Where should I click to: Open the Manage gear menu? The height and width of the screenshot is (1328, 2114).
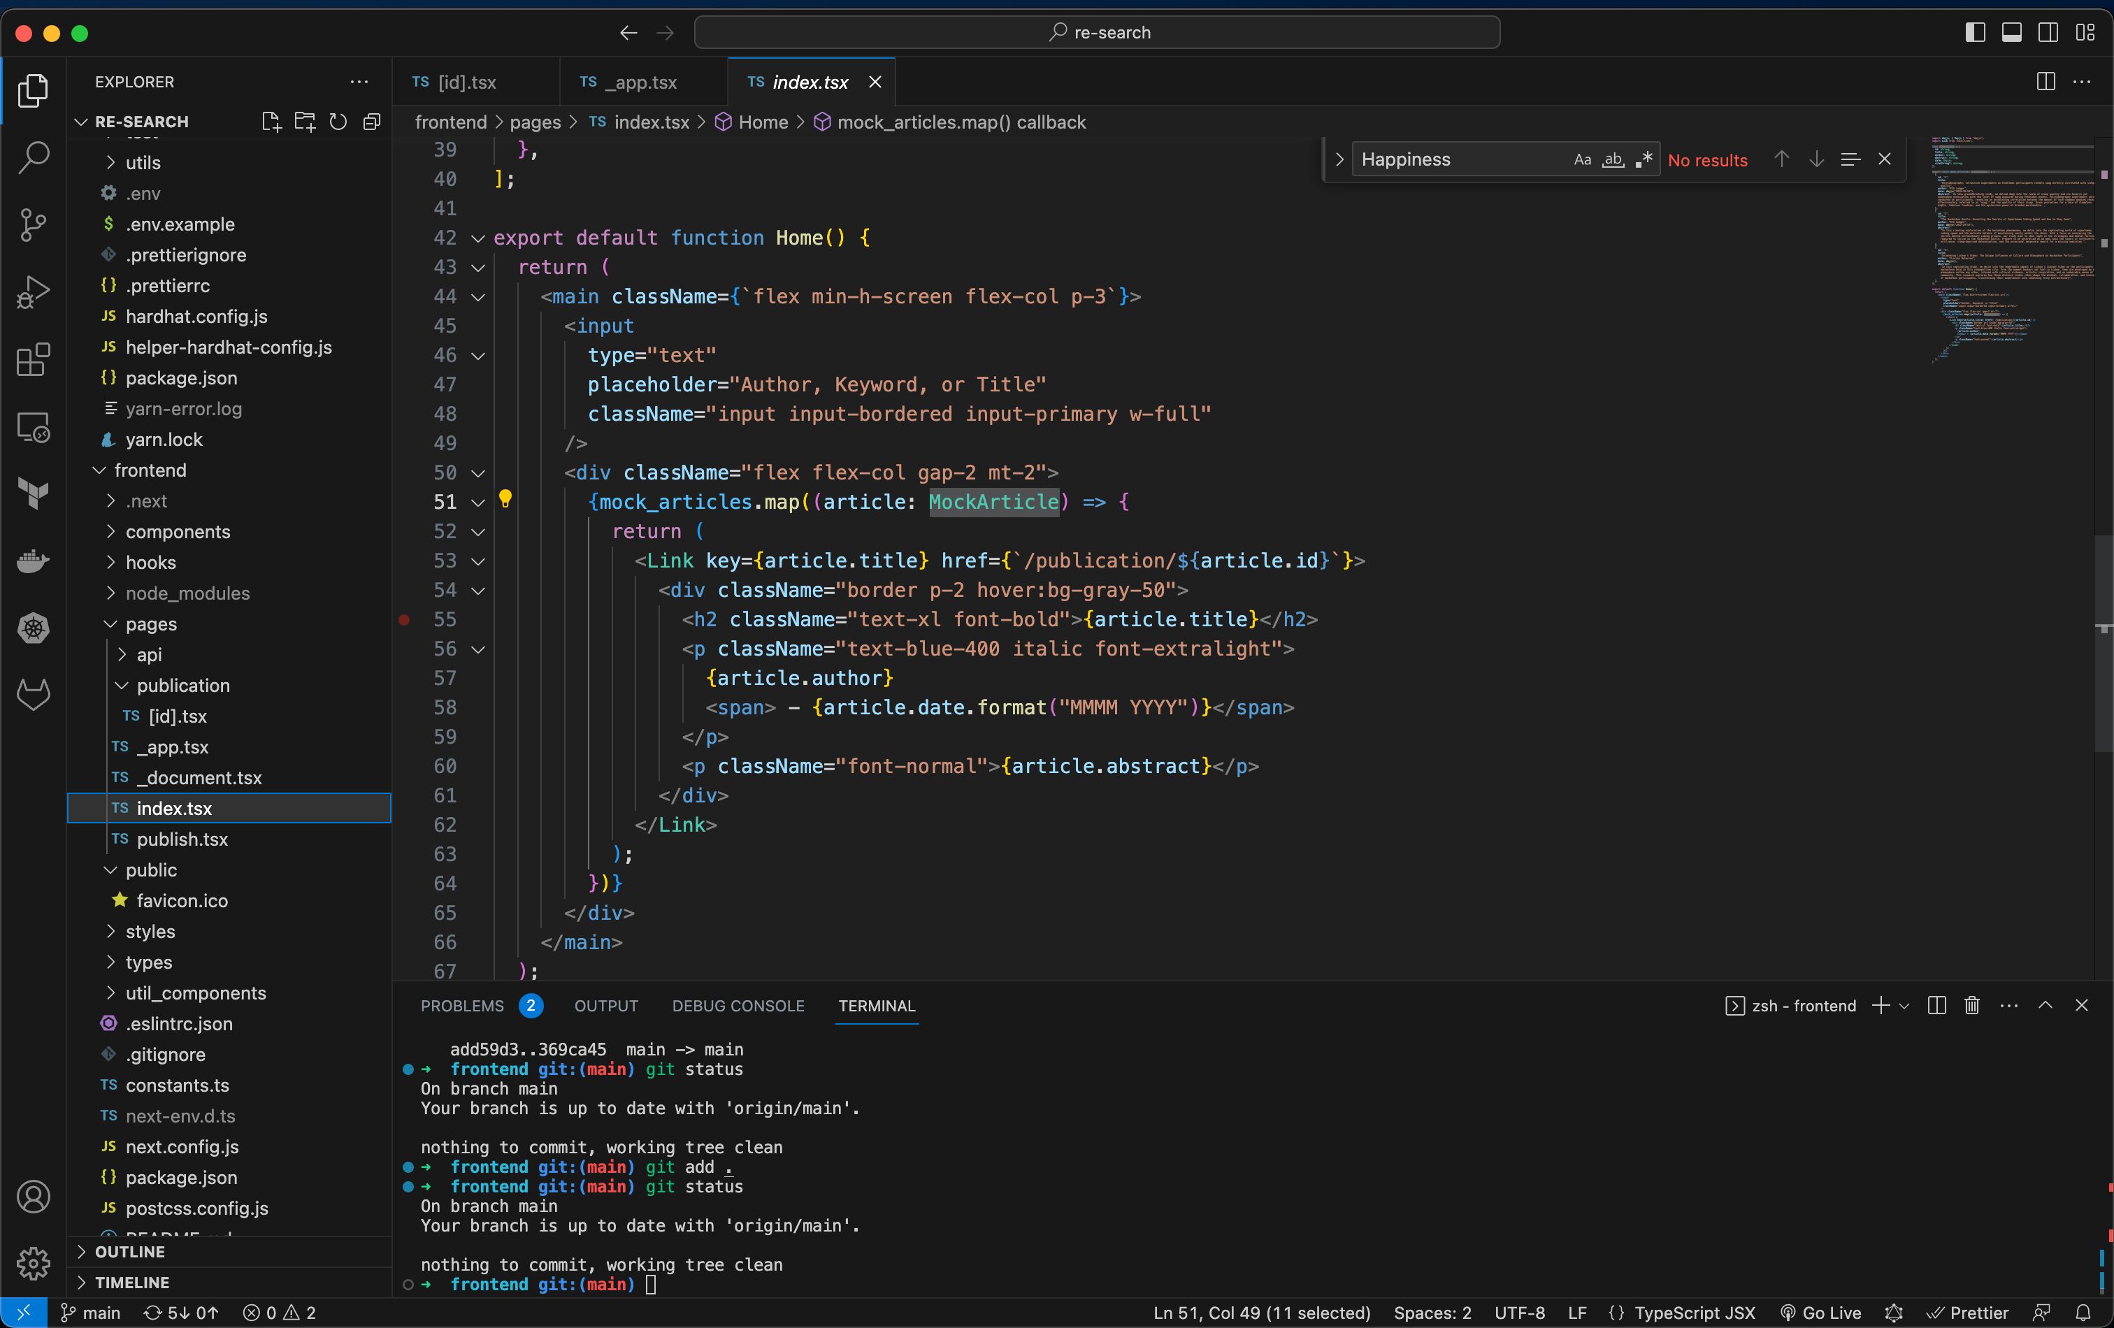pos(34,1264)
